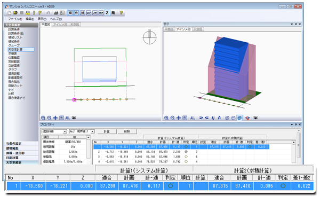Toggle the DXF toolbar button
320x203 pixels.
89,13
